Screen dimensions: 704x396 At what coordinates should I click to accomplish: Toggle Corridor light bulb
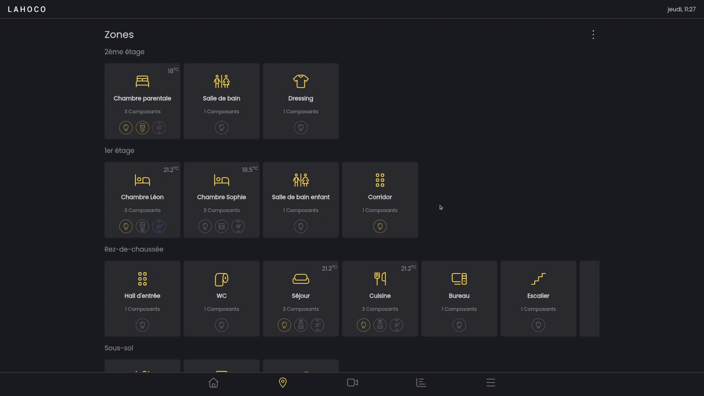click(x=380, y=226)
